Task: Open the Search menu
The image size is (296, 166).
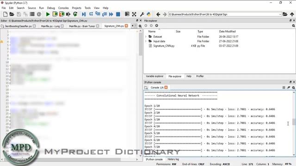Action: coord(20,8)
